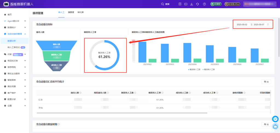Screen dimensions: 280x133
Task: Open the floating robot assistant icon
Action: tap(275, 126)
